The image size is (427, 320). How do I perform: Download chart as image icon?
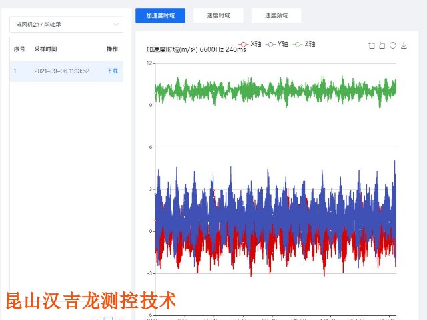(404, 46)
